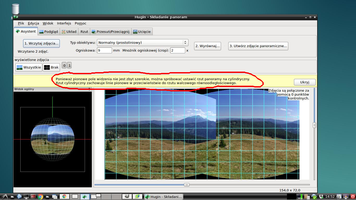This screenshot has width=356, height=200.
Task: Switch to the Podgląd tab
Action: (x=49, y=32)
